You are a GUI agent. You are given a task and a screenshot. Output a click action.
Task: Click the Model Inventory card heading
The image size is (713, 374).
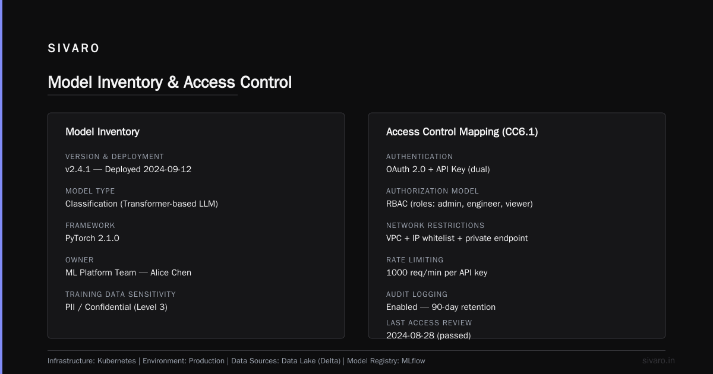102,132
